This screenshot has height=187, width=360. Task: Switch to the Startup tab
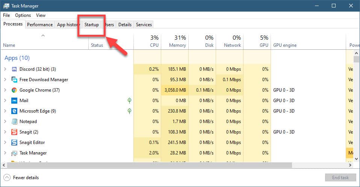tap(92, 24)
